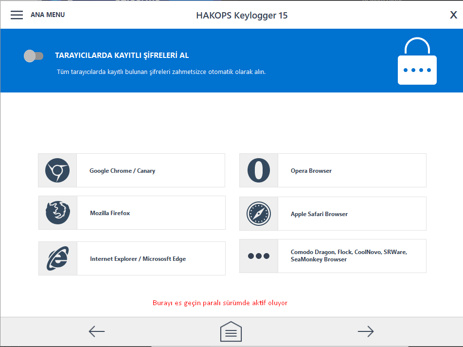The width and height of the screenshot is (463, 347).
Task: Select the 'Google Chrome / Canary' label
Action: (122, 171)
